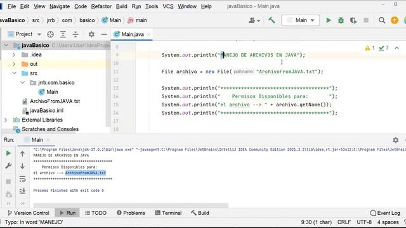Image resolution: width=406 pixels, height=228 pixels.
Task: Click the src breadcrumb
Action: [x=36, y=20]
